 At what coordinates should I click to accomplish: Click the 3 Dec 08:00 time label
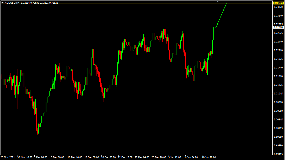coord(41,157)
